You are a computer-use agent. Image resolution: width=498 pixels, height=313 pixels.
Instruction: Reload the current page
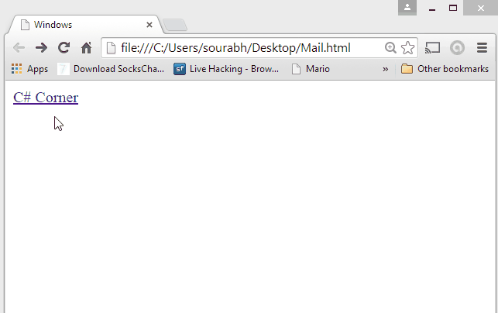click(x=64, y=48)
